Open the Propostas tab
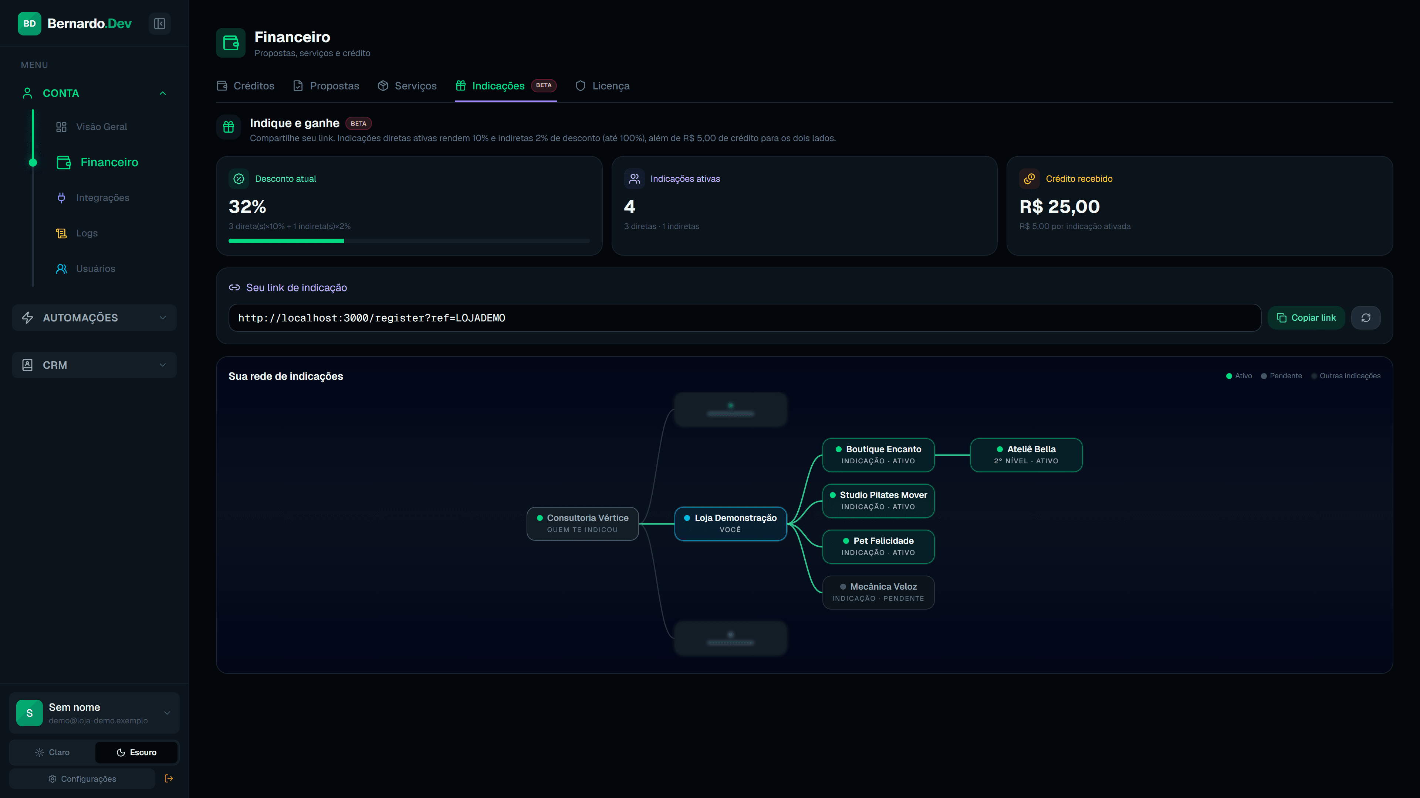Screen dimensions: 1420x798 [x=325, y=86]
